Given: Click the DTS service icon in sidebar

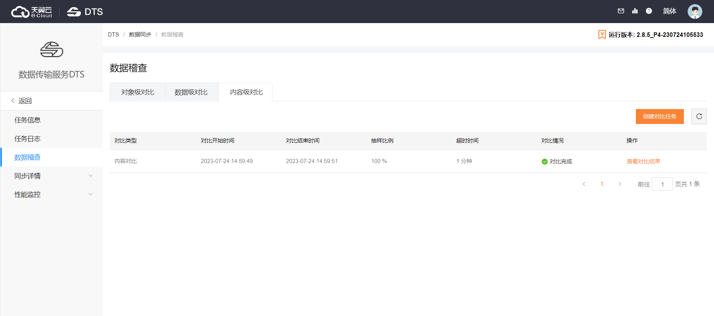Looking at the screenshot, I should click(51, 50).
